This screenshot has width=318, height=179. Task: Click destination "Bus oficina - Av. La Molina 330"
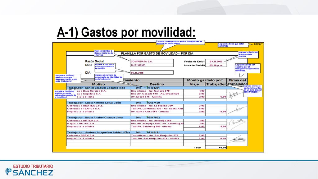coord(152,106)
